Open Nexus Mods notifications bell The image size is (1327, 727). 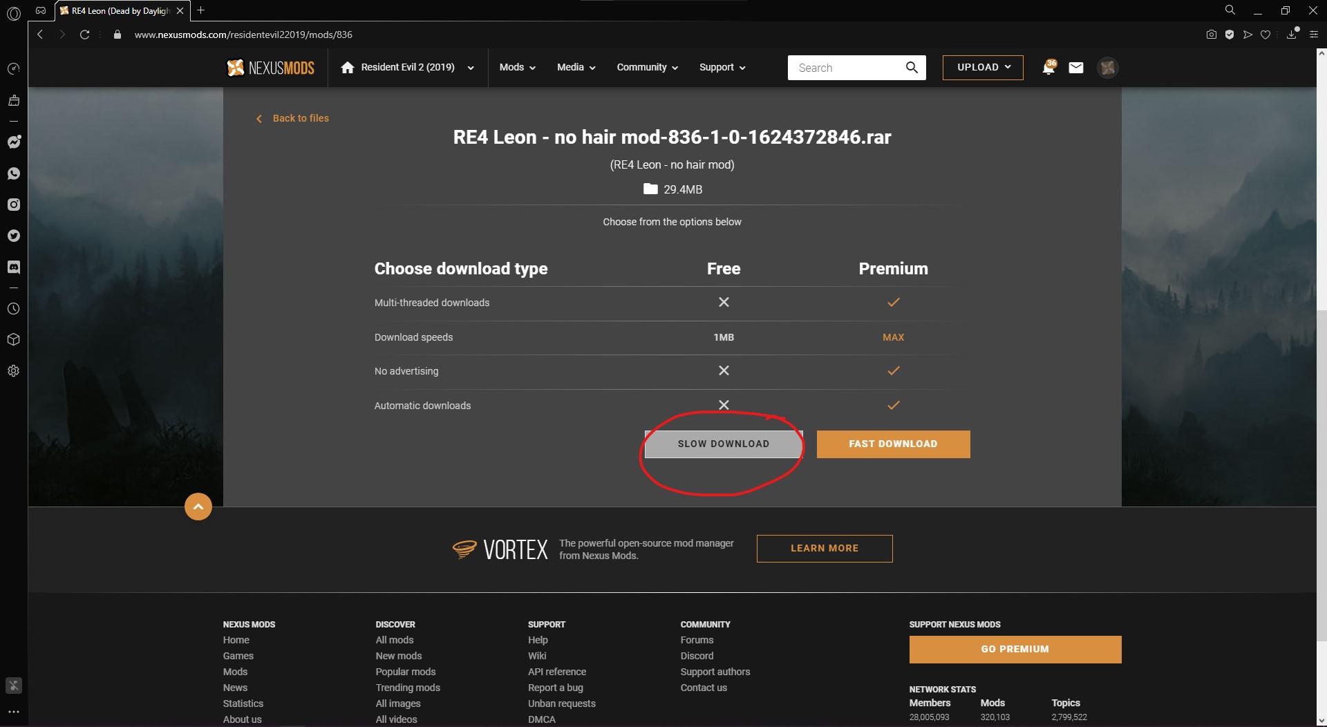(1048, 68)
